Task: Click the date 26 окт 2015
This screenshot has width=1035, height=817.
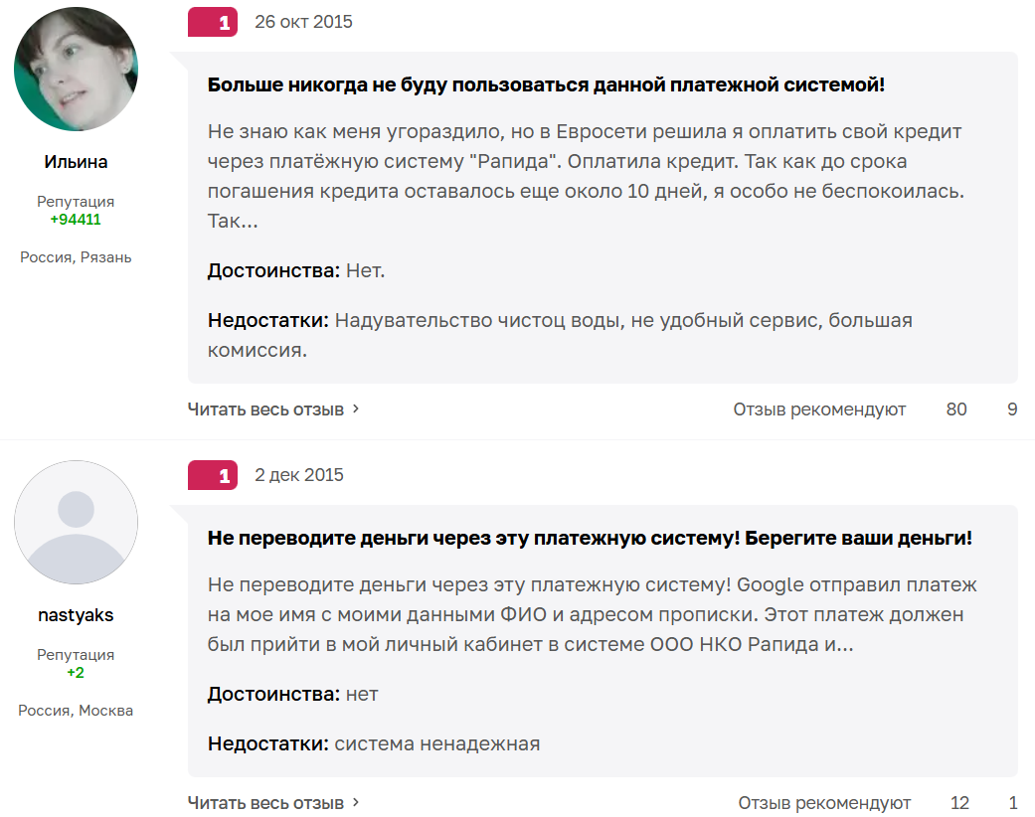Action: (303, 21)
